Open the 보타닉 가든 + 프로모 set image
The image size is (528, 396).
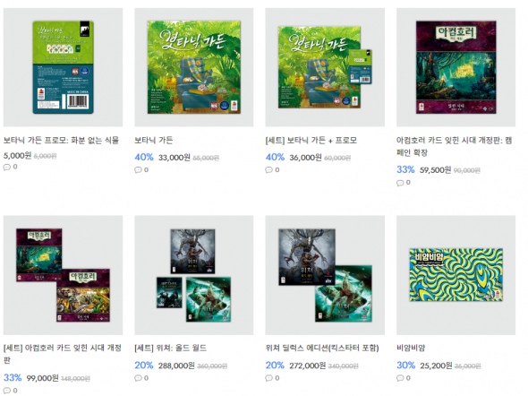(x=325, y=67)
